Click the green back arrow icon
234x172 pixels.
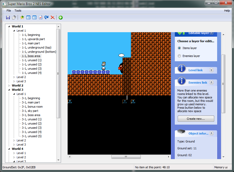[60, 18]
